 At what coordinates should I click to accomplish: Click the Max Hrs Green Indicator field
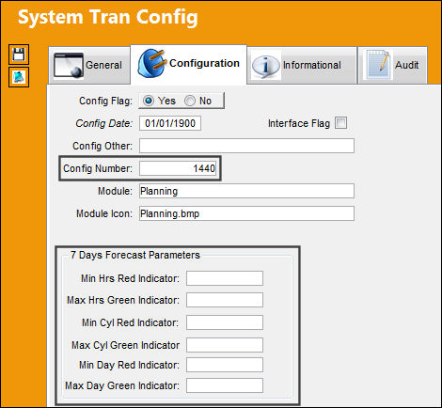[x=225, y=300]
